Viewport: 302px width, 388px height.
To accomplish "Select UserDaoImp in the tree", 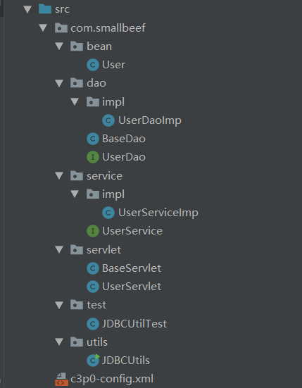I will click(x=150, y=120).
